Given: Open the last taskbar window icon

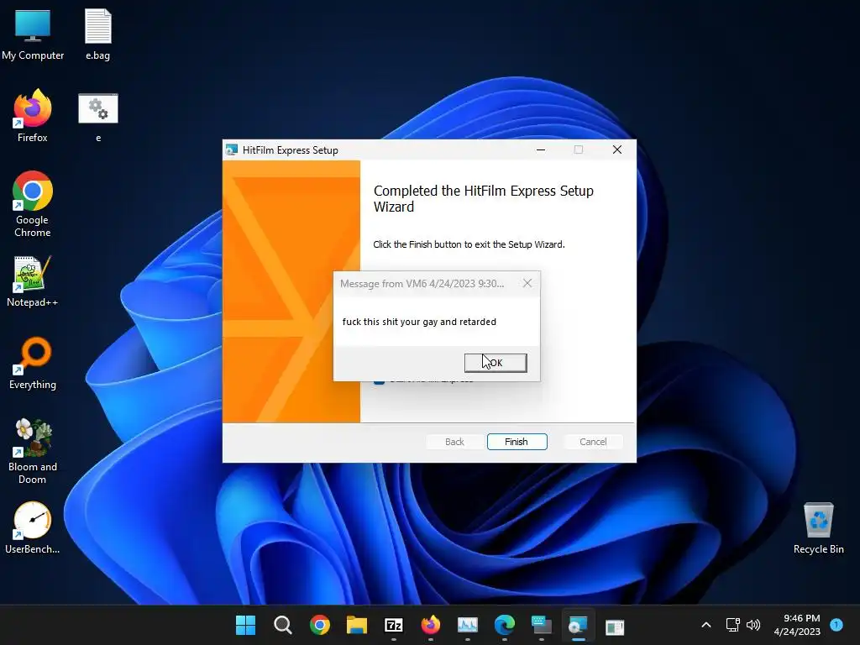Looking at the screenshot, I should (x=615, y=627).
